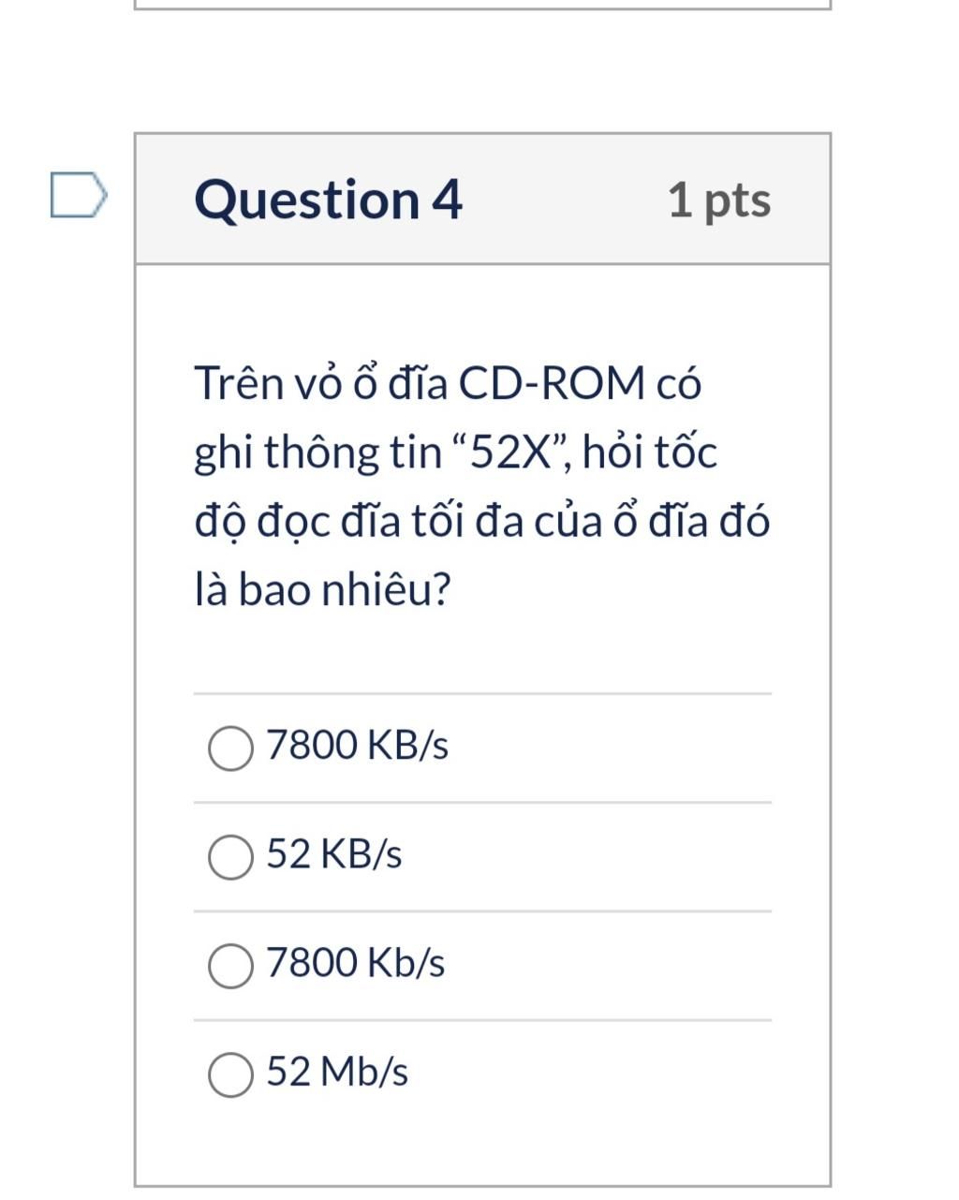Pick the 7800 Kb/s radio circle
The width and height of the screenshot is (959, 1200).
230,966
